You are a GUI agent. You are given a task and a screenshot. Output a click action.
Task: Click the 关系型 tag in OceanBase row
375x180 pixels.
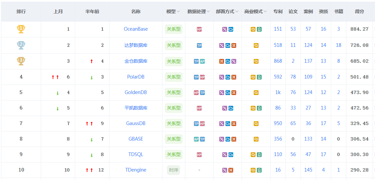pyautogui.click(x=174, y=29)
